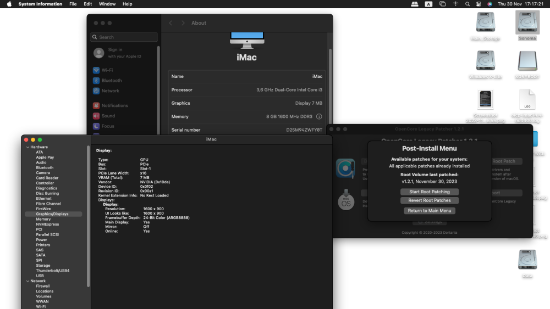Select the oclp log file on the desktop
550x309 pixels.
tap(527, 99)
